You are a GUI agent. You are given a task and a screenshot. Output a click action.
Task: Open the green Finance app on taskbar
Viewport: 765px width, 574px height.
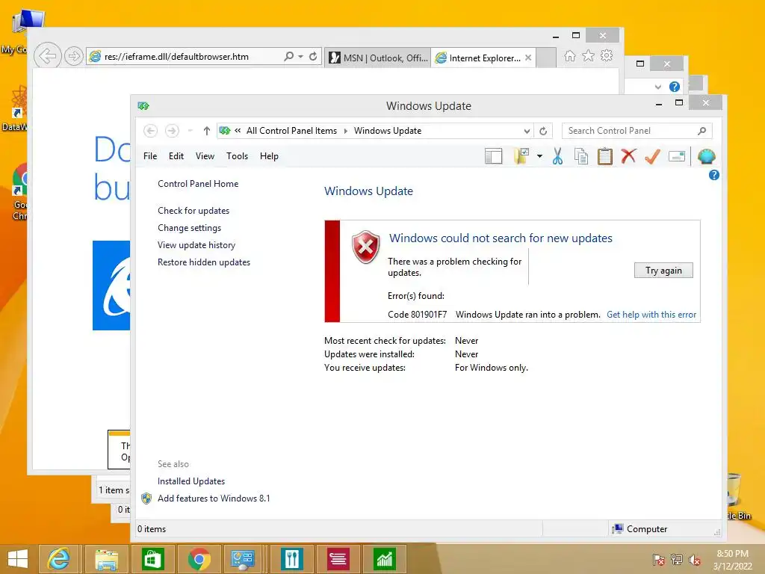(x=385, y=559)
